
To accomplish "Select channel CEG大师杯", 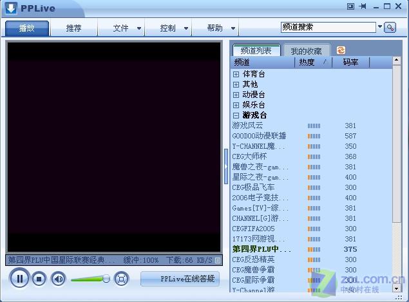I will point(249,156).
